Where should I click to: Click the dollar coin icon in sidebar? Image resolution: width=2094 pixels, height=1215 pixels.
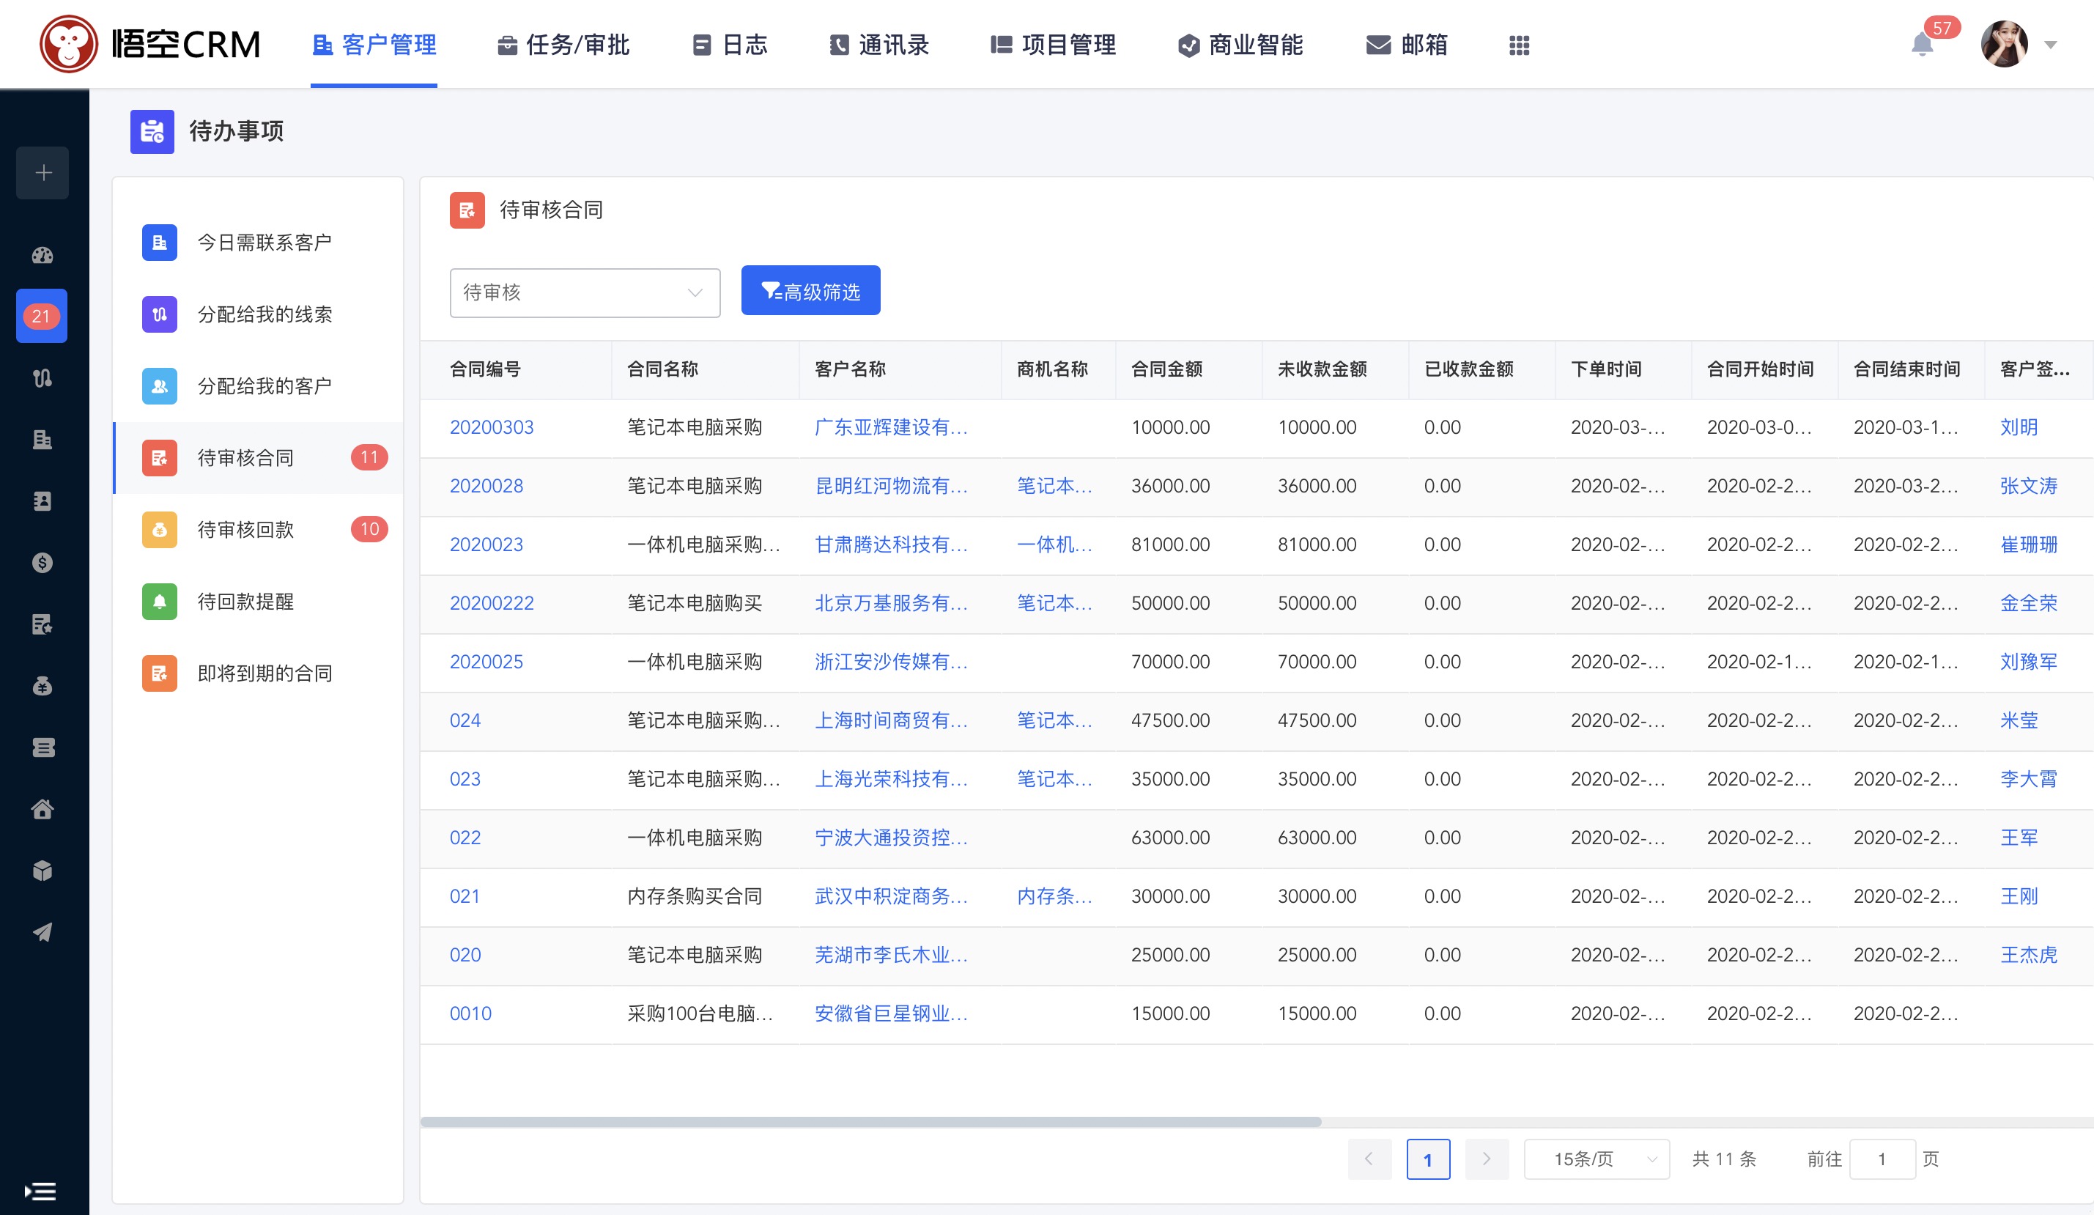42,563
